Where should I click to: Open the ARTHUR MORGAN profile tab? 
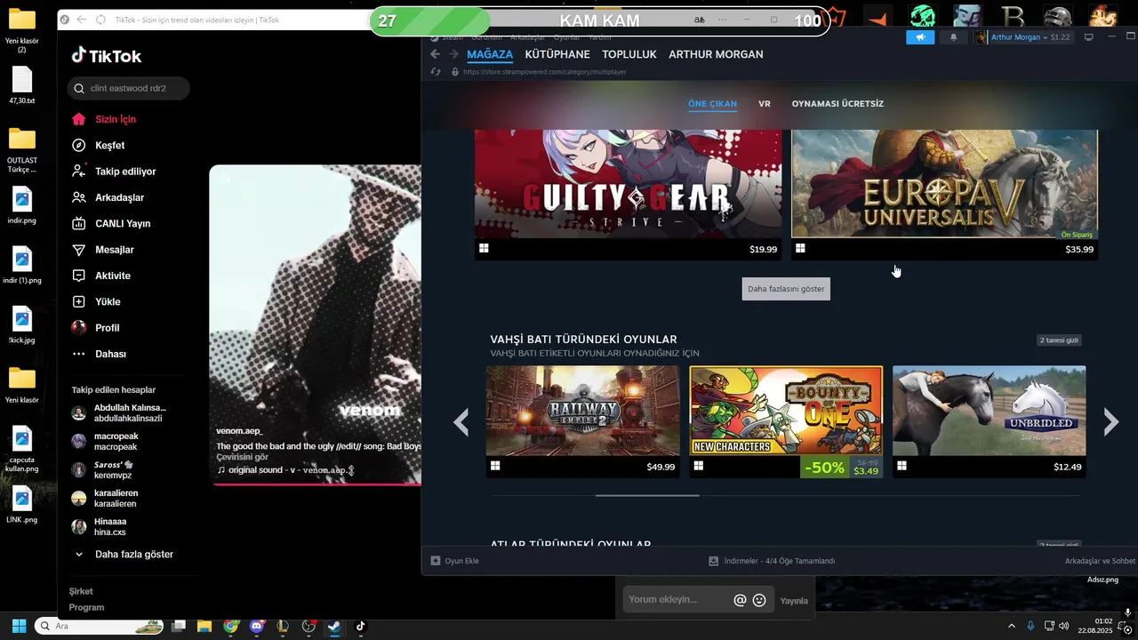pyautogui.click(x=716, y=54)
